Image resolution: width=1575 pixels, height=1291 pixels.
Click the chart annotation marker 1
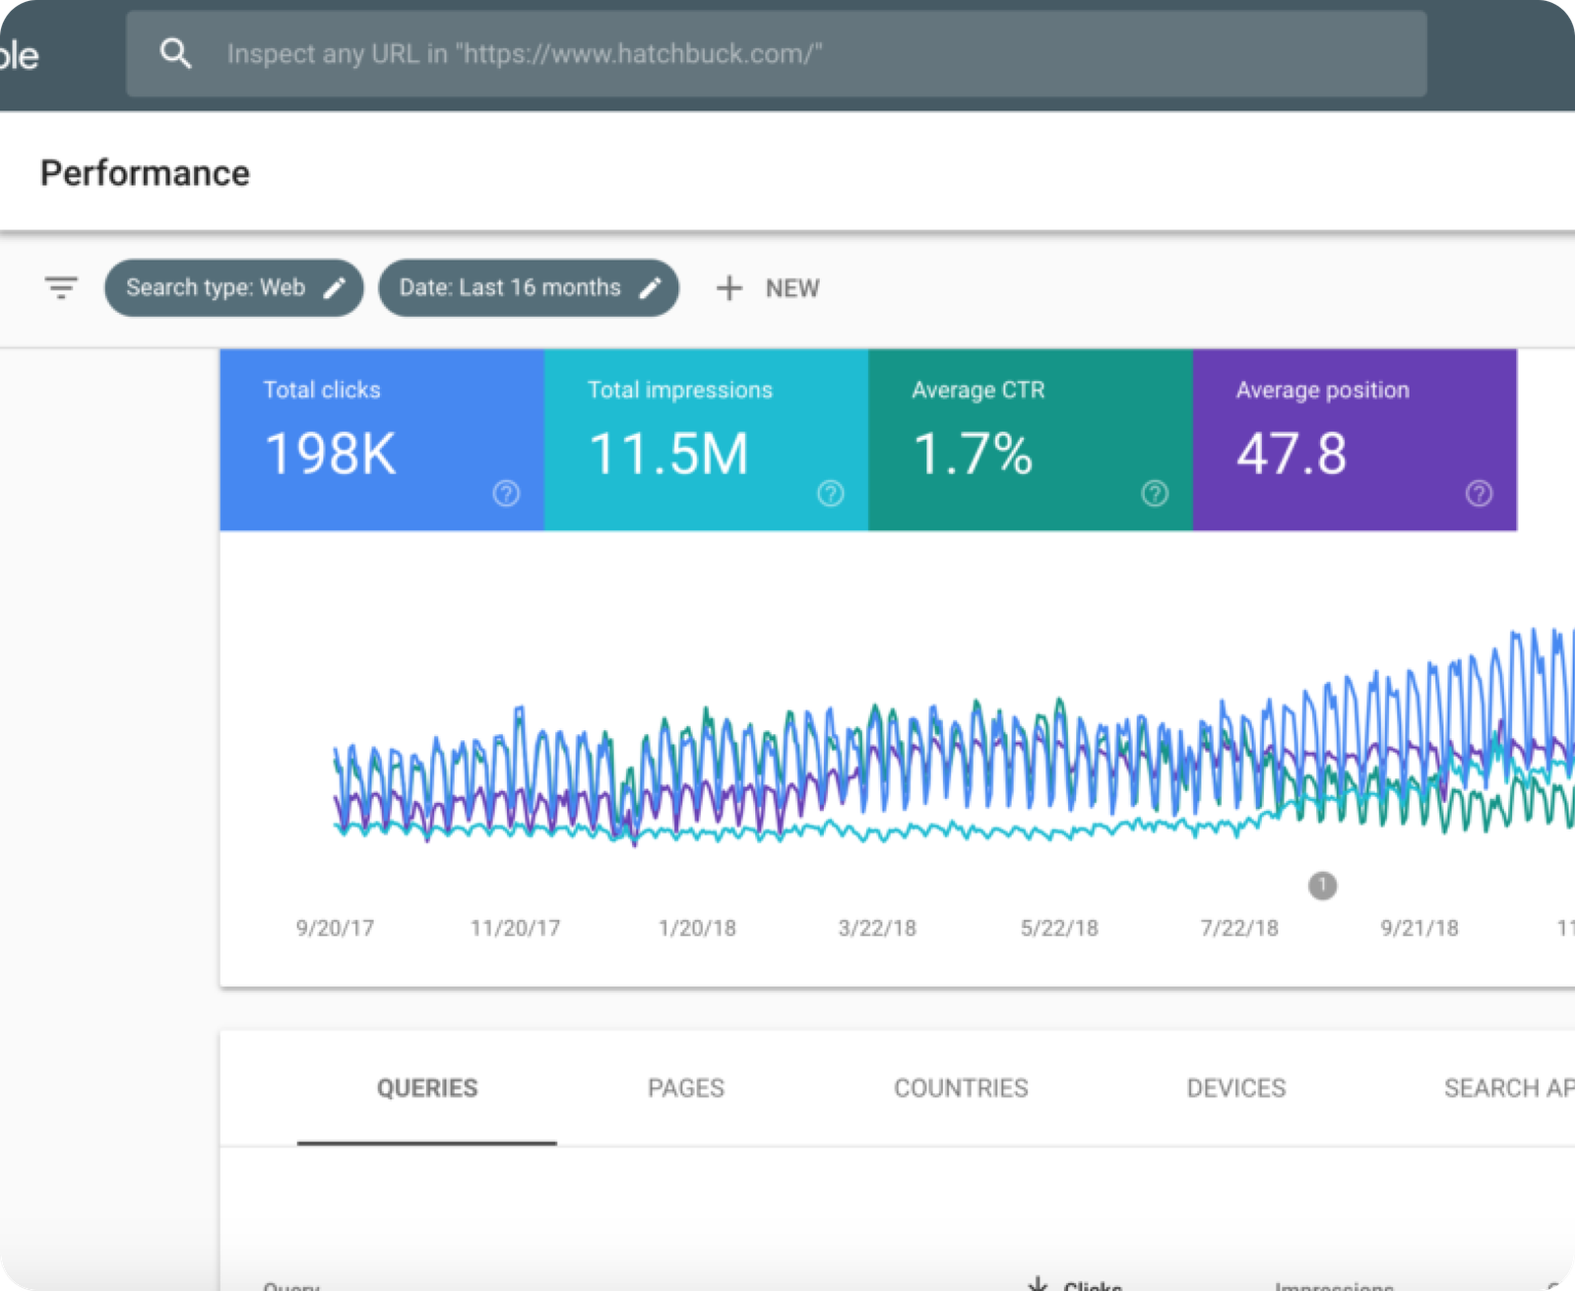point(1322,886)
